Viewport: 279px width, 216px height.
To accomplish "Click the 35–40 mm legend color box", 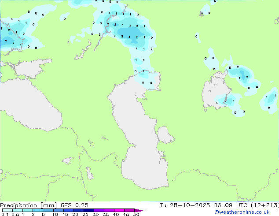I will click(109, 210).
